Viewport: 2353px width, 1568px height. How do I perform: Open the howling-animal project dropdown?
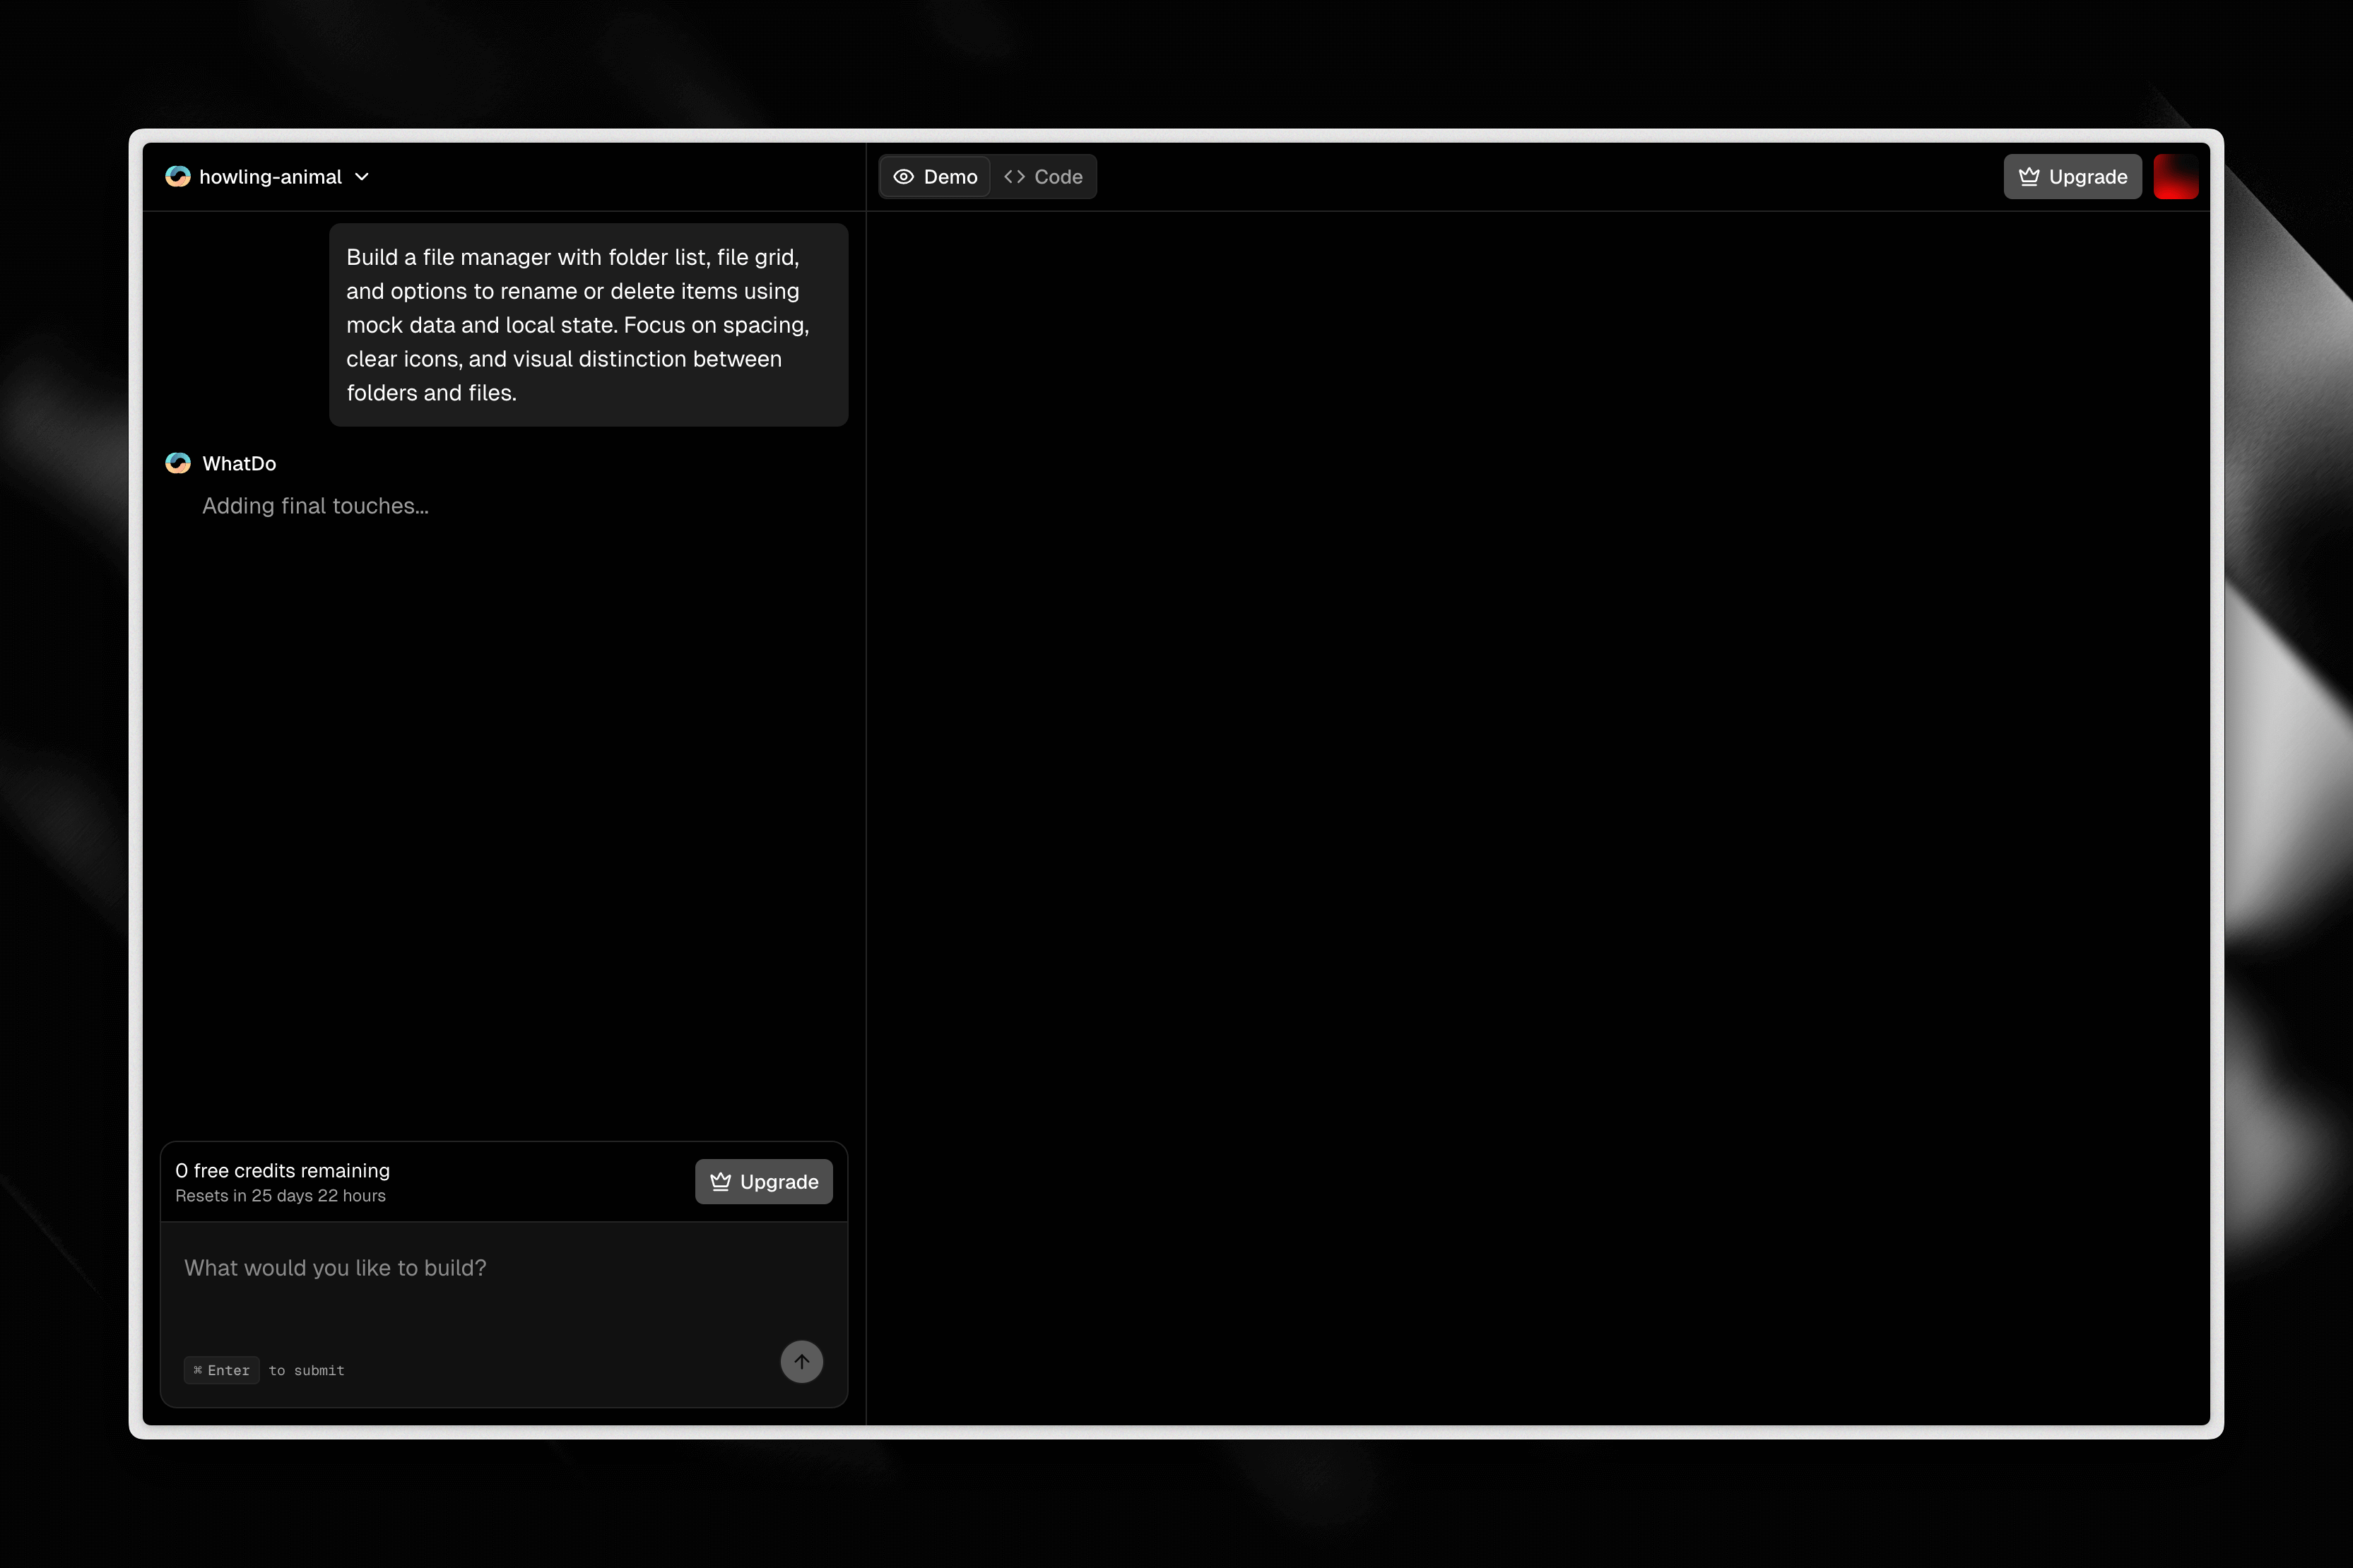pyautogui.click(x=268, y=177)
